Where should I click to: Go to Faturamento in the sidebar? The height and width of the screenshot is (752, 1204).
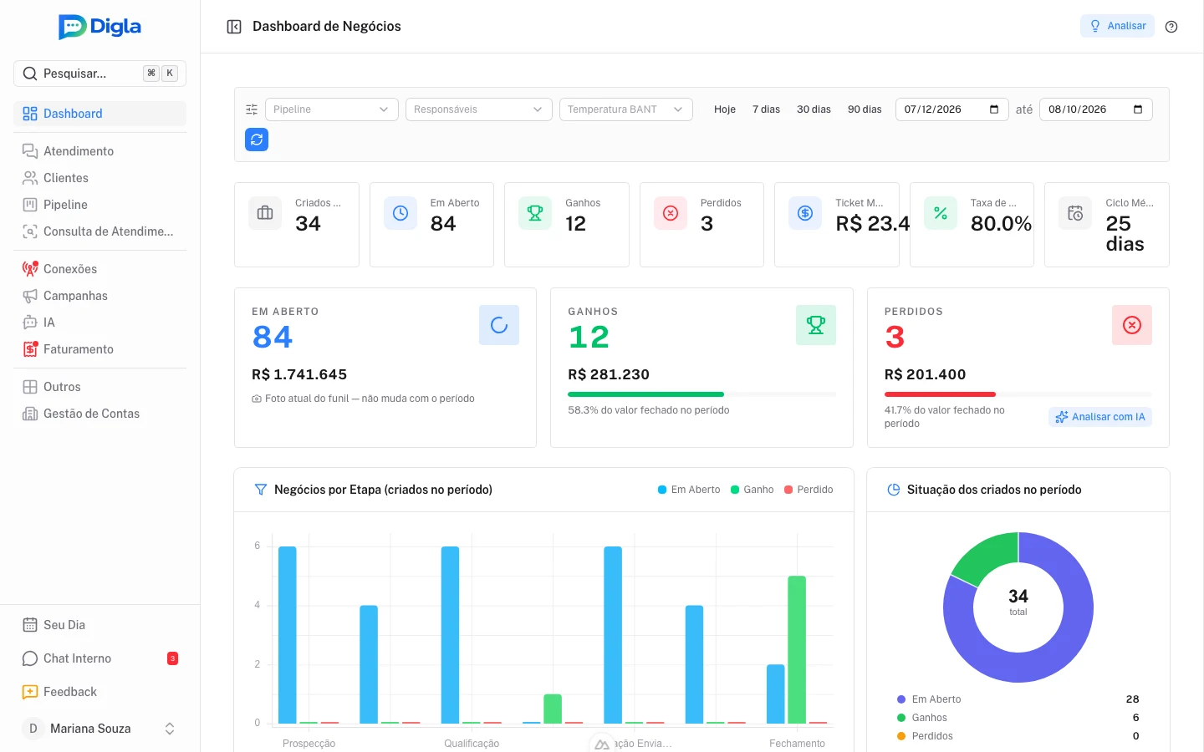(99, 349)
